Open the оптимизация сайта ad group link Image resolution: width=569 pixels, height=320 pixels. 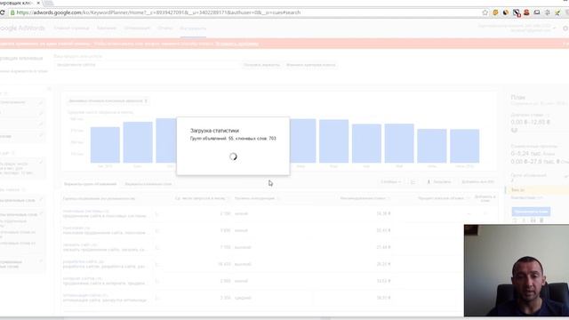(x=85, y=295)
